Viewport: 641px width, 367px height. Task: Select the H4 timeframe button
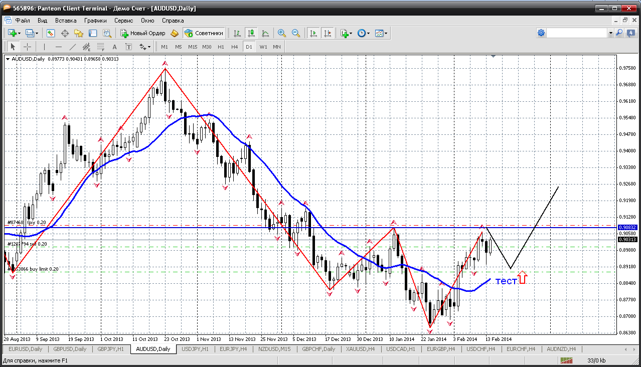click(234, 47)
